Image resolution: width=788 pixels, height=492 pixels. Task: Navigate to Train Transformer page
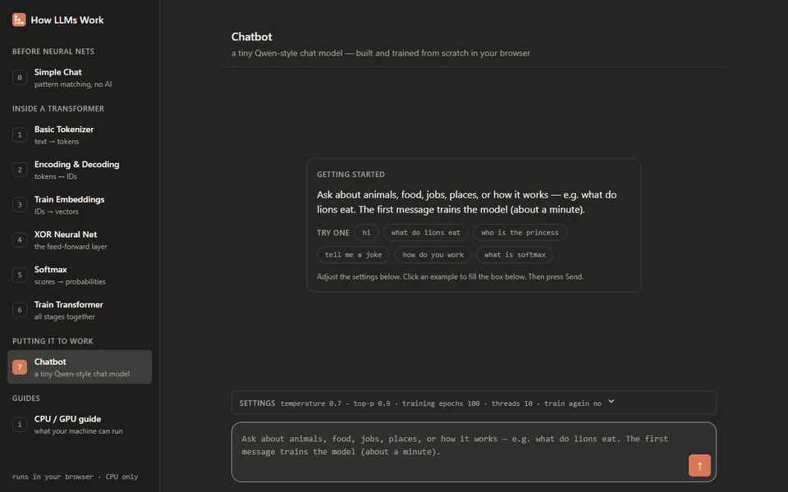click(80, 310)
